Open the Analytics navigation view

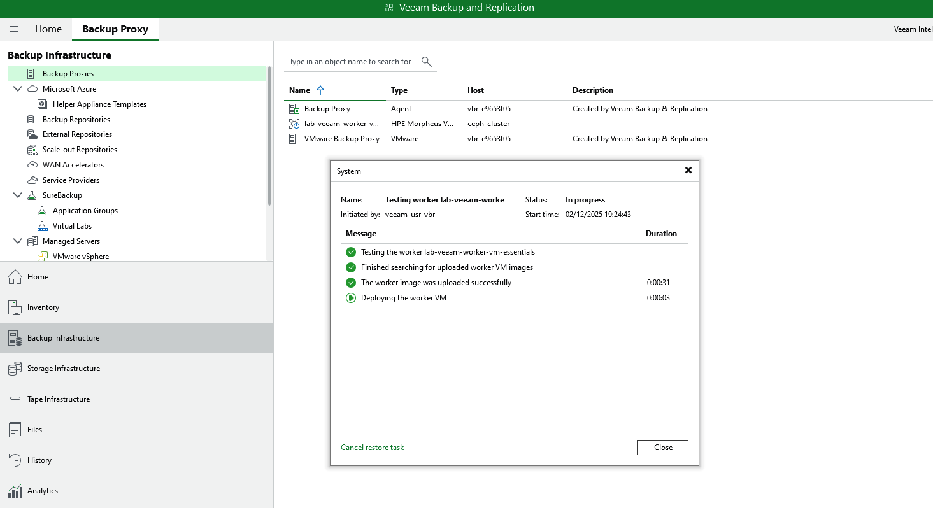(x=136, y=491)
